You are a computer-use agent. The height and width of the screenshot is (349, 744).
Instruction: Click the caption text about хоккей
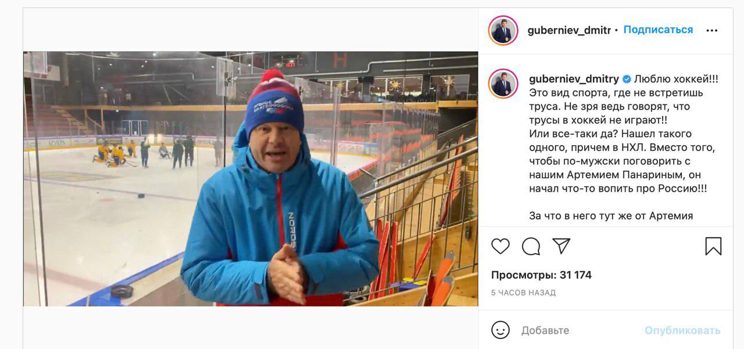click(x=624, y=147)
